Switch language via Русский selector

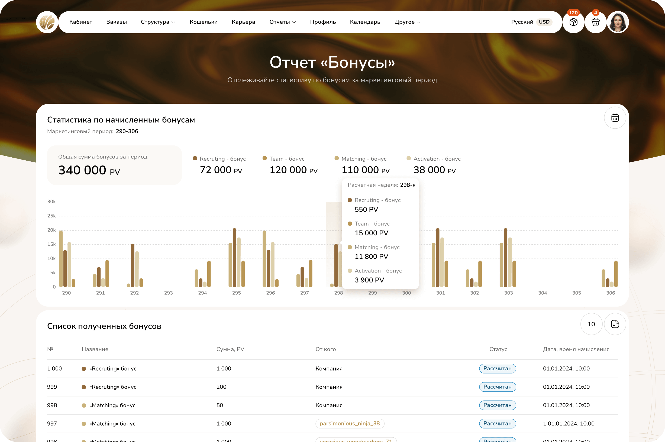coord(522,22)
